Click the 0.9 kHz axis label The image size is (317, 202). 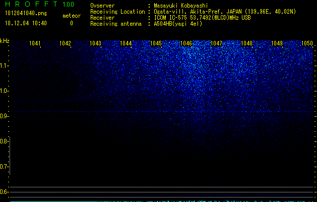pos(4,116)
